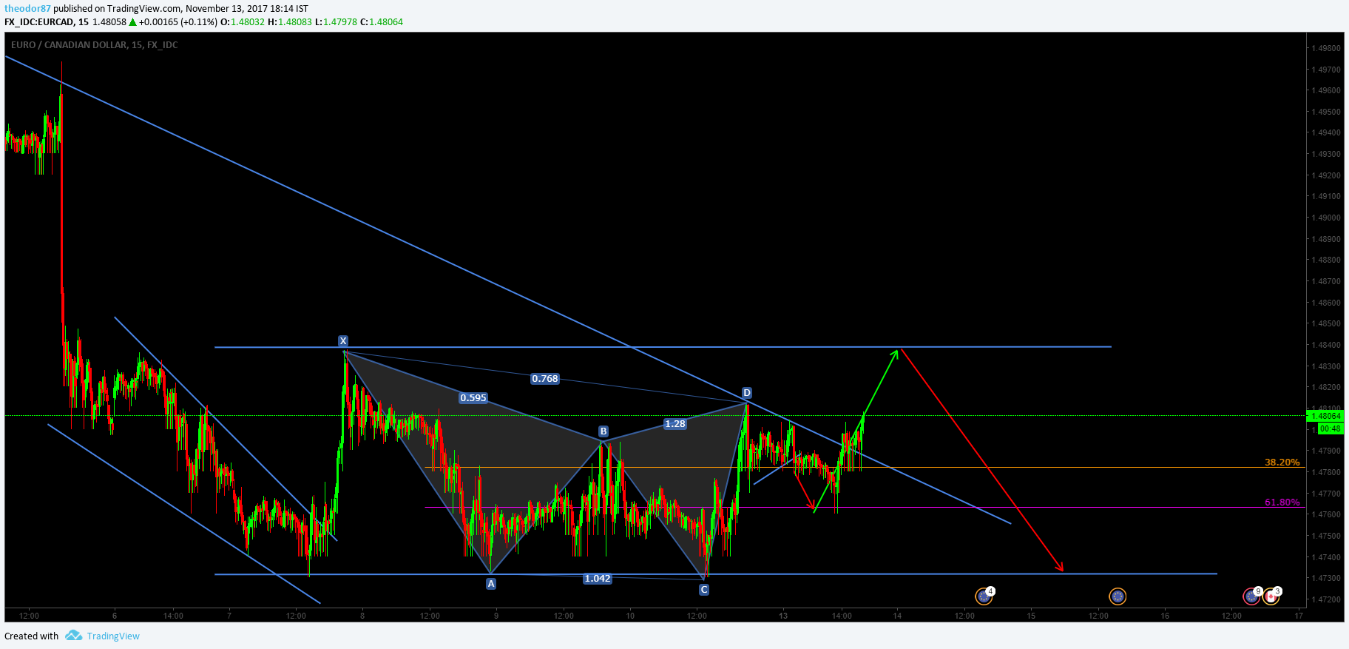1349x649 pixels.
Task: Click the 38.20% Fibonacci level label
Action: (x=1282, y=463)
